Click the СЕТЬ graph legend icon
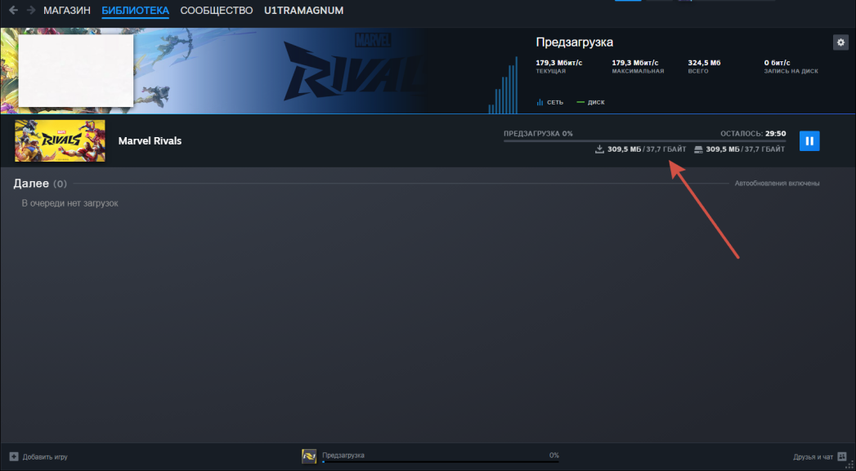The height and width of the screenshot is (471, 856). pos(540,103)
